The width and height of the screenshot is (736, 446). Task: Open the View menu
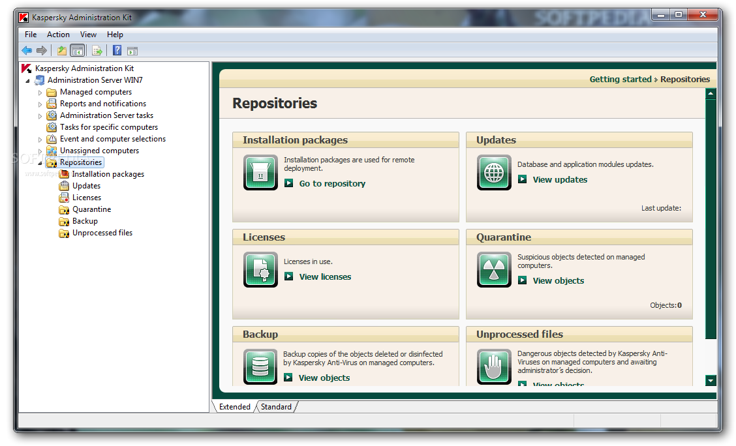(x=88, y=35)
